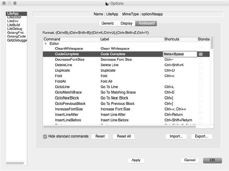Image resolution: width=229 pixels, height=171 pixels.
Task: Select the GotoPreviousBlock command
Action: click(70, 104)
